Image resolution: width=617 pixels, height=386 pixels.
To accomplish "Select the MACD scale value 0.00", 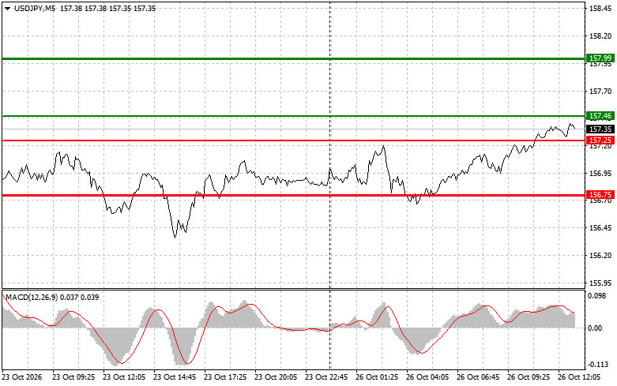I will (x=596, y=328).
